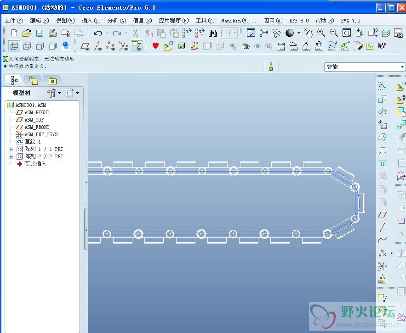406x333 pixels.
Task: Save the assembly with the floppy disk icon
Action: [x=40, y=33]
